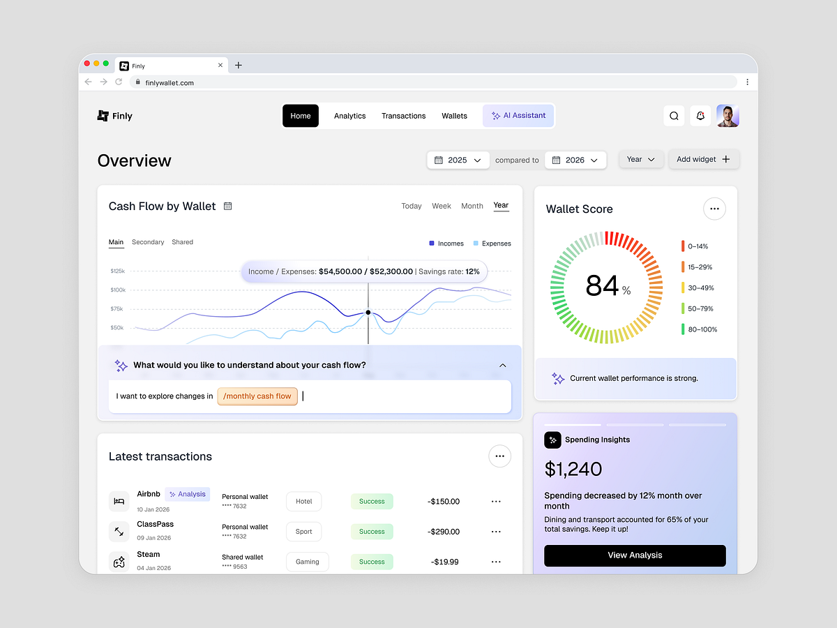The image size is (837, 628).
Task: Toggle the Analysis tag on the Airbnb row
Action: [188, 493]
